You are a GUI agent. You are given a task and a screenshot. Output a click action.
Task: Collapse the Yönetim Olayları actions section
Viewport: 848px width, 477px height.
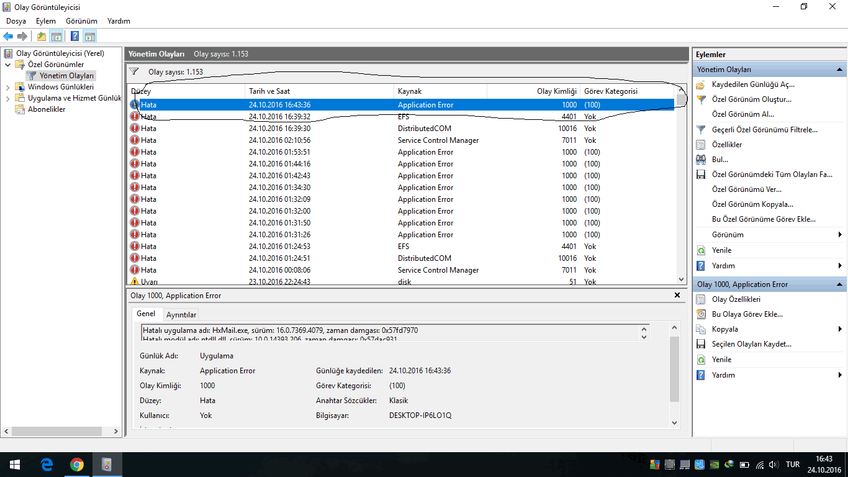839,70
